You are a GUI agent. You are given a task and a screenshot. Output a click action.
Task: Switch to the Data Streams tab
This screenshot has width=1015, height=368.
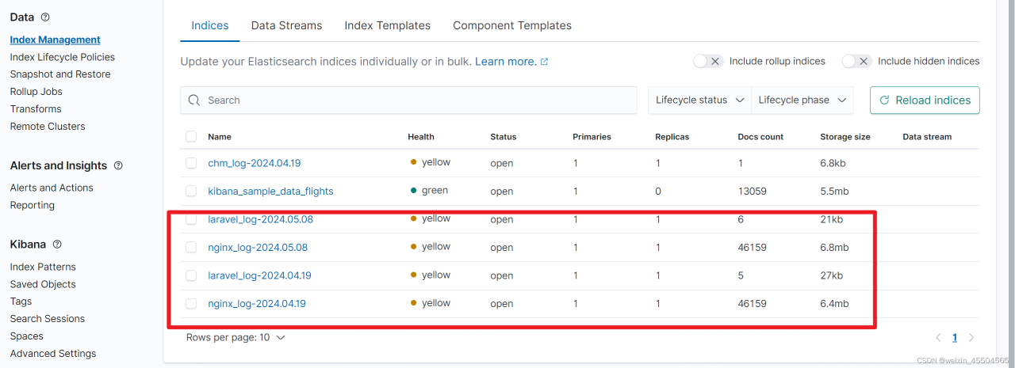click(x=286, y=25)
